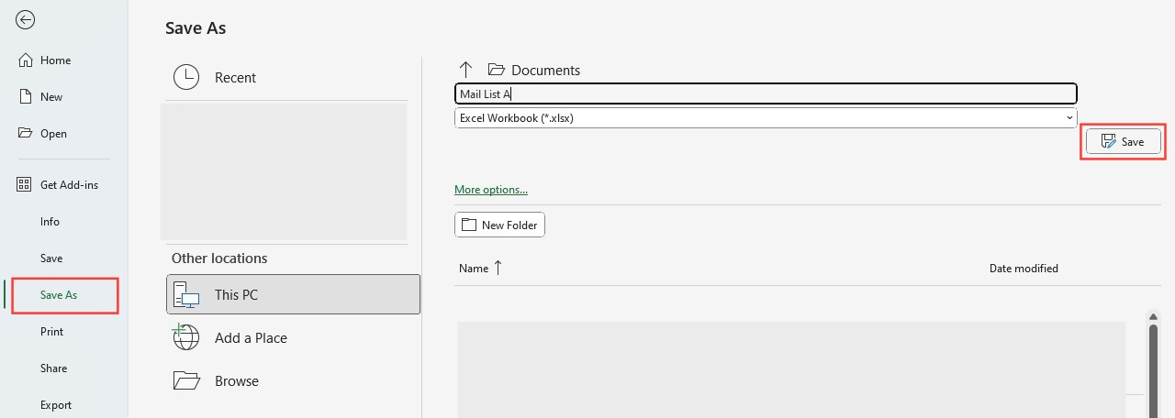Click the Documents folder path
The image size is (1175, 418).
pos(534,71)
